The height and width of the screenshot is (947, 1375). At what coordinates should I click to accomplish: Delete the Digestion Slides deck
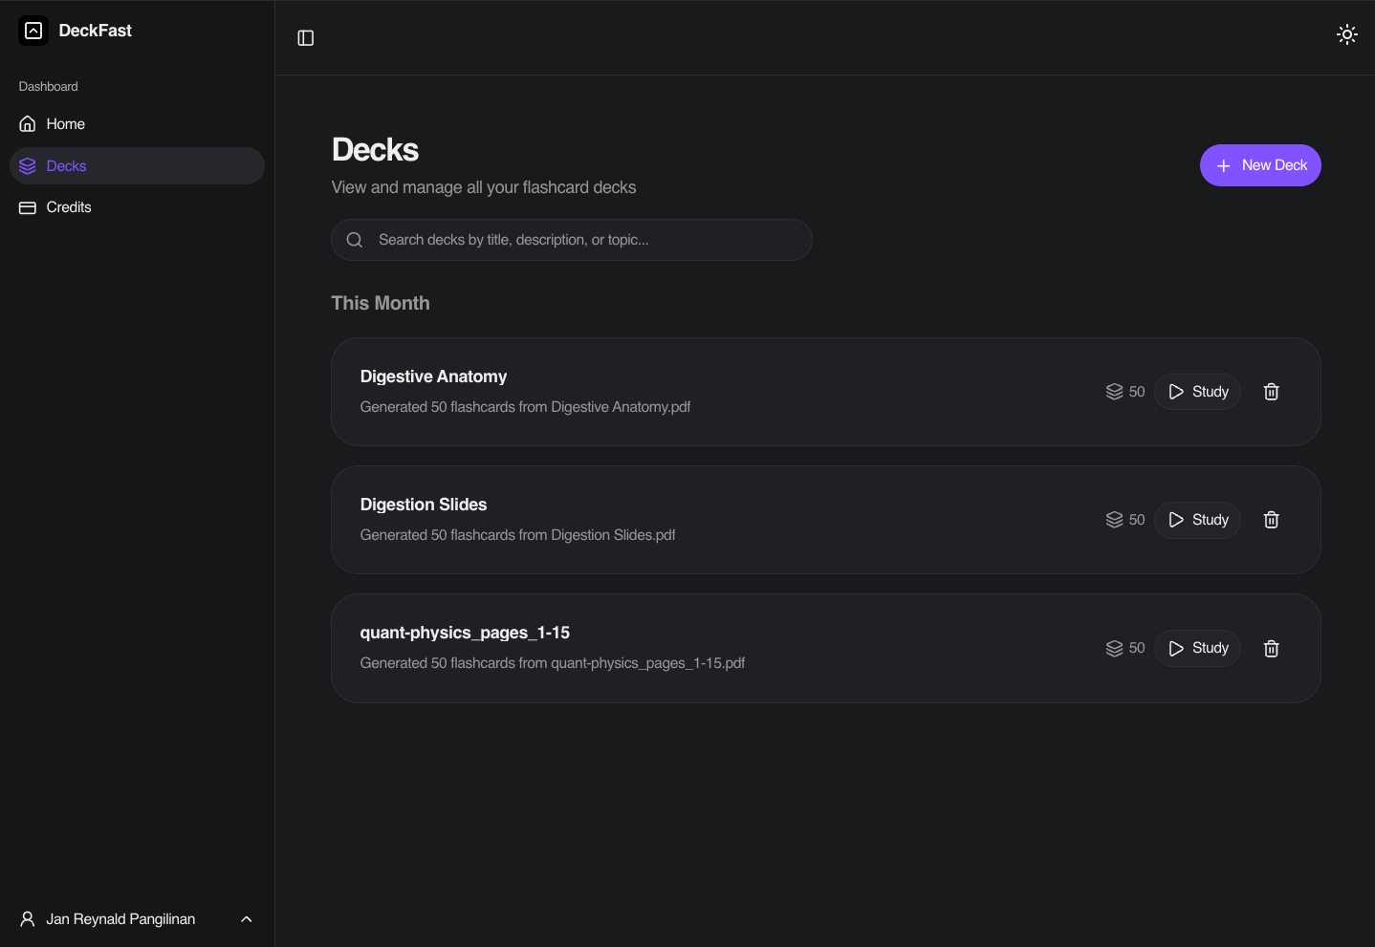tap(1271, 520)
